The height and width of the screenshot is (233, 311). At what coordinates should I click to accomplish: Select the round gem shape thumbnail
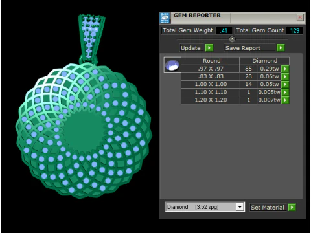172,65
